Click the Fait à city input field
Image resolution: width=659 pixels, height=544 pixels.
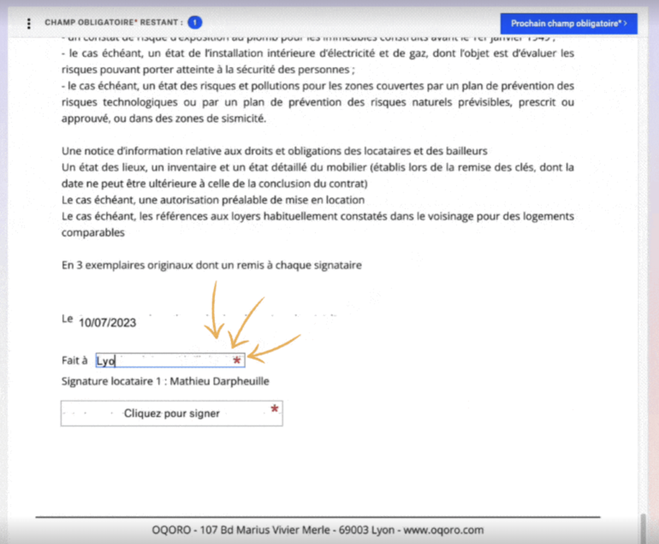coord(170,360)
